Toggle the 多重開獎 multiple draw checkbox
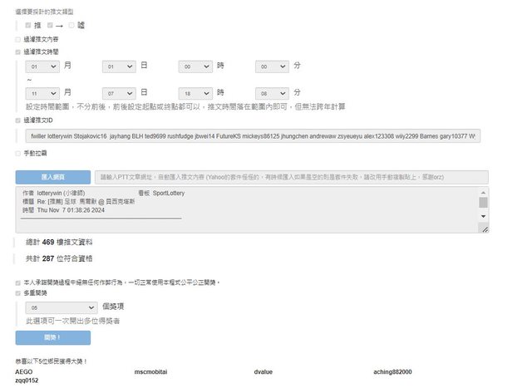This screenshot has height=388, width=532. [x=18, y=293]
